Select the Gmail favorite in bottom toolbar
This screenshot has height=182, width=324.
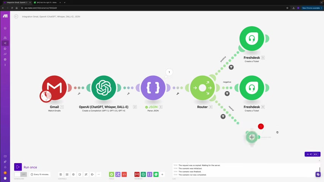pyautogui.click(x=137, y=174)
